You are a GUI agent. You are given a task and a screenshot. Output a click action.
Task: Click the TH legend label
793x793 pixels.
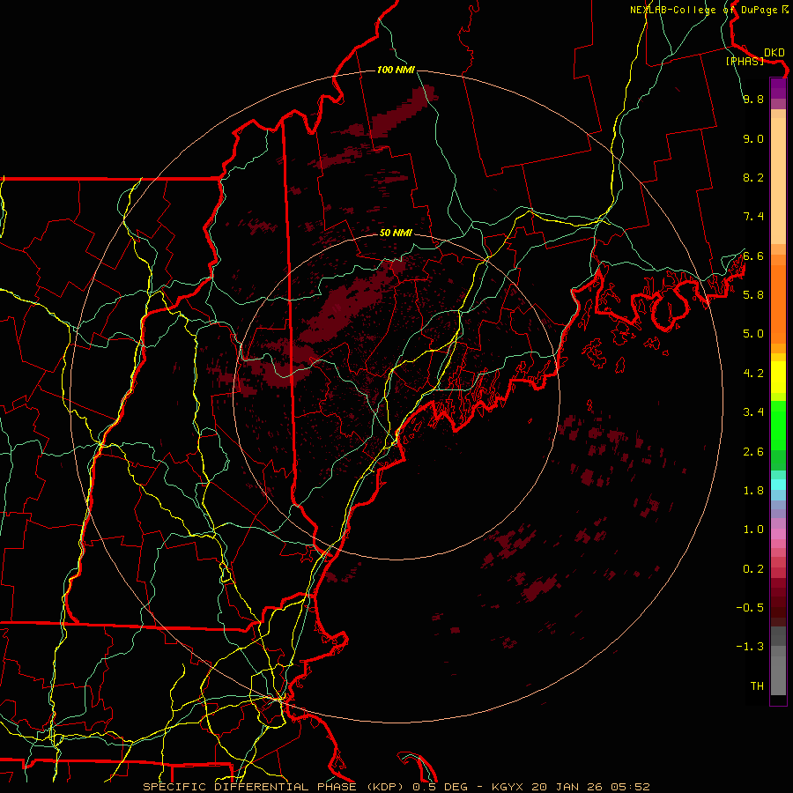757,686
